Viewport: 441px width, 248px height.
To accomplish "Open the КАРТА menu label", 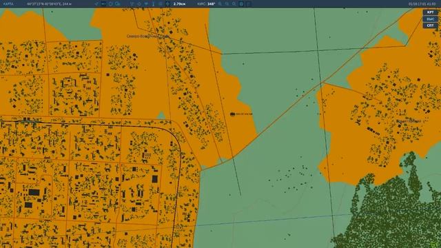I will point(8,4).
